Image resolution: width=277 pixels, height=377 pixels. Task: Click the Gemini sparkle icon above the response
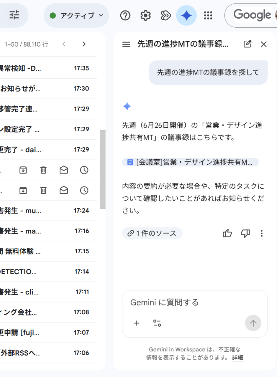tap(127, 106)
